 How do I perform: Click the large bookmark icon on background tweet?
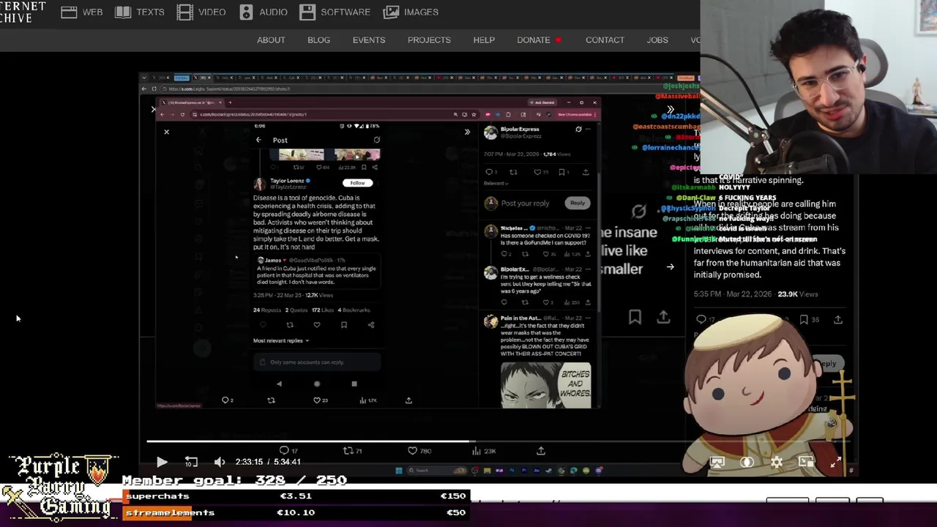[x=635, y=317]
